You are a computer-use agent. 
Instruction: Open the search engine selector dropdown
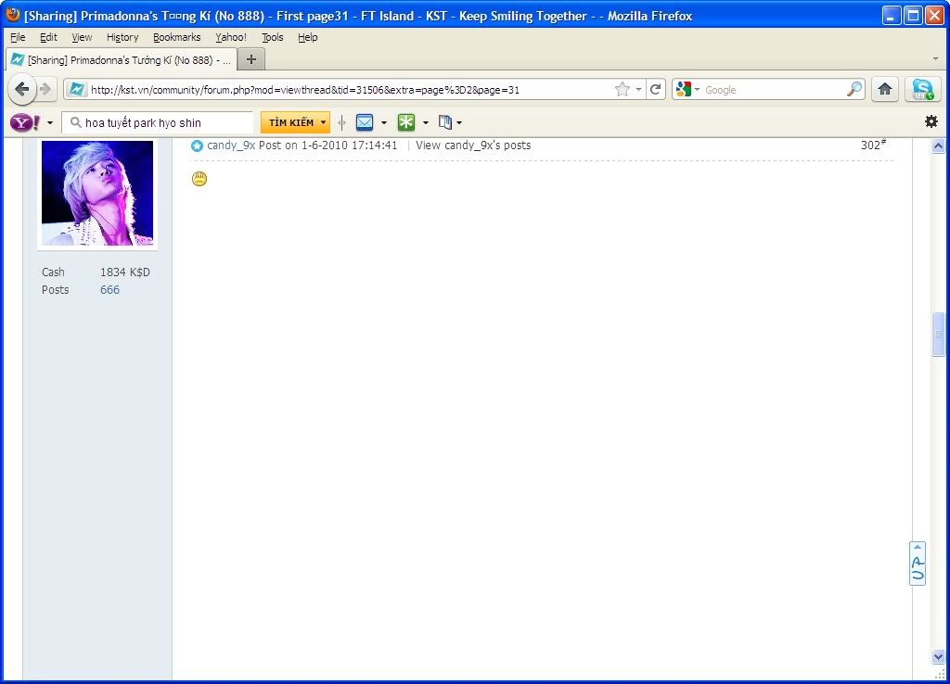(697, 90)
